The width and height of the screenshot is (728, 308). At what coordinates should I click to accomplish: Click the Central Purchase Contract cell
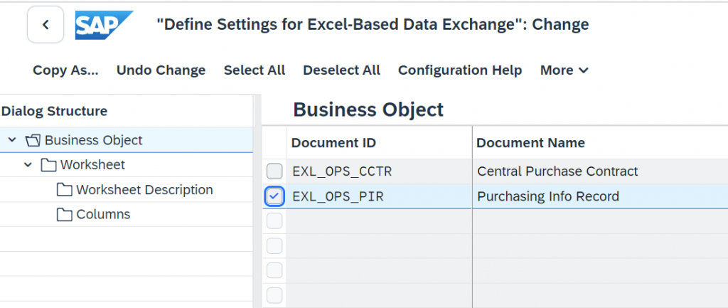[600, 171]
